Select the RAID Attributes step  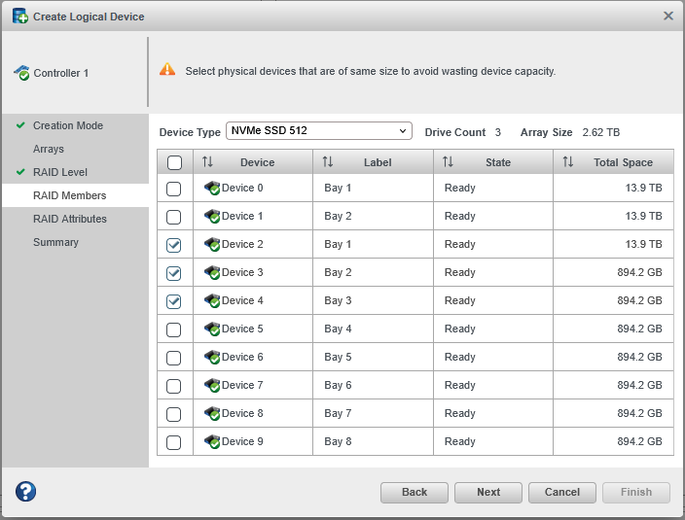70,219
